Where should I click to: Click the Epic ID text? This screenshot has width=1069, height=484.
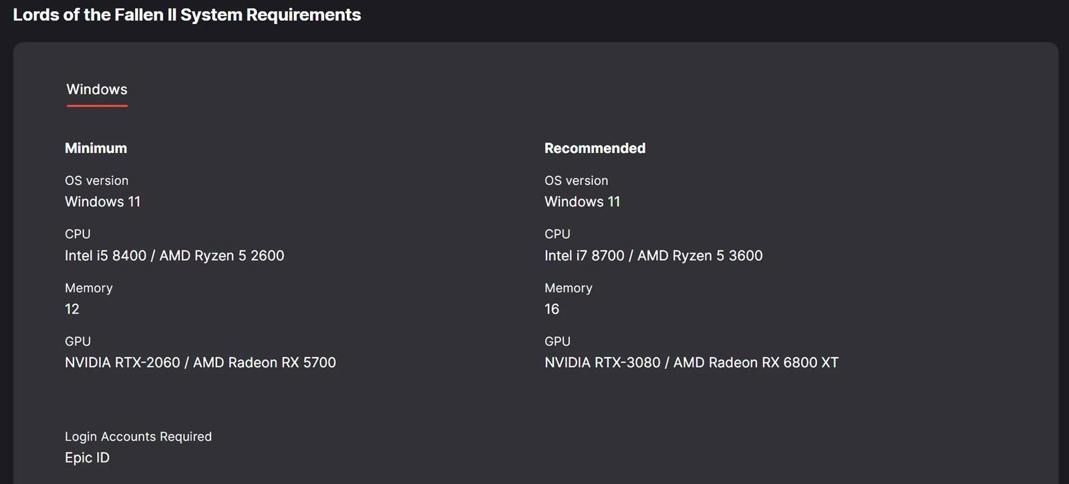[88, 458]
